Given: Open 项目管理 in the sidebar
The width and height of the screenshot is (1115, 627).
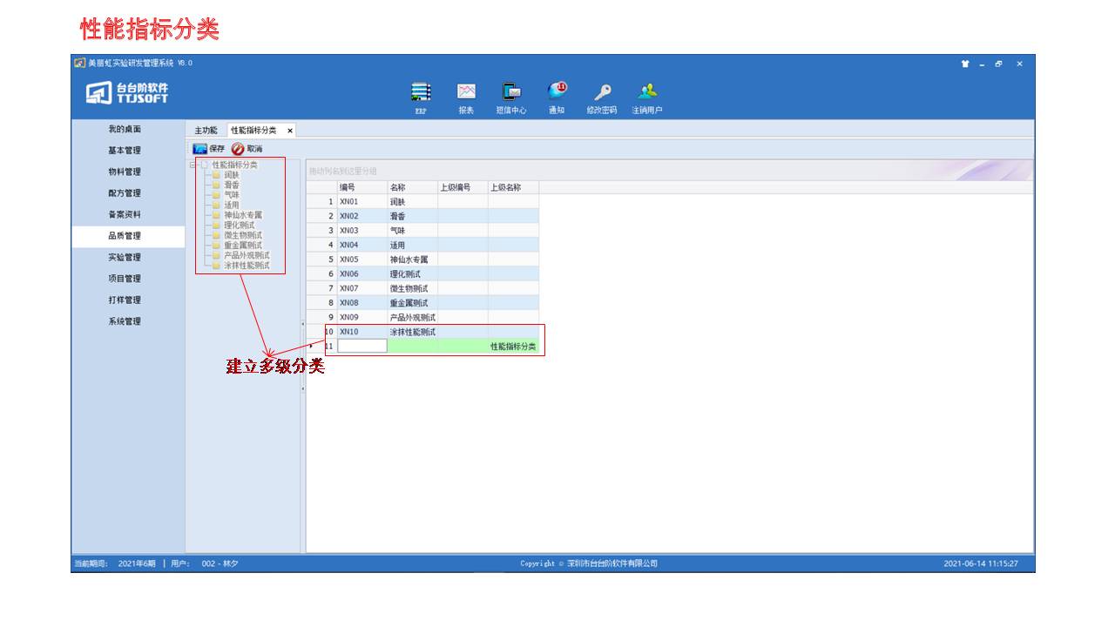Looking at the screenshot, I should pyautogui.click(x=125, y=279).
